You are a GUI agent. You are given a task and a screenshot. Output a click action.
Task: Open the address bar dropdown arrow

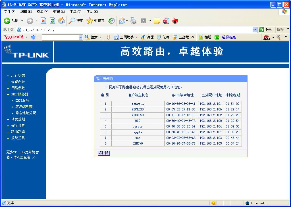click(255, 30)
